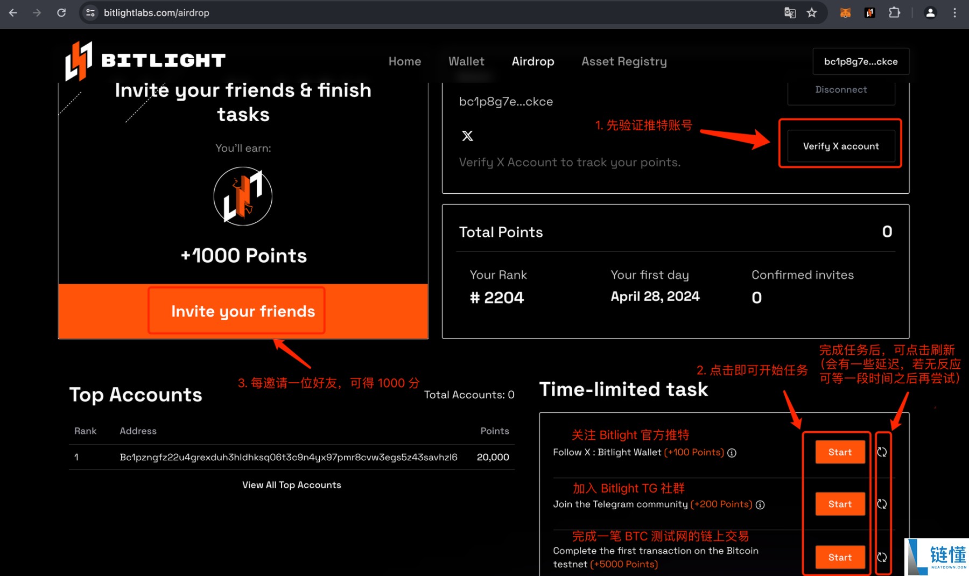Viewport: 969px width, 576px height.
Task: Select the Airdrop nav item
Action: click(533, 61)
